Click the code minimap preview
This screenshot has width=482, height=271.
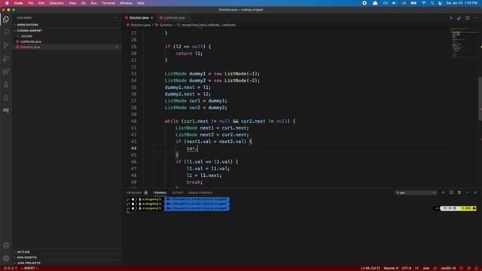pyautogui.click(x=464, y=43)
